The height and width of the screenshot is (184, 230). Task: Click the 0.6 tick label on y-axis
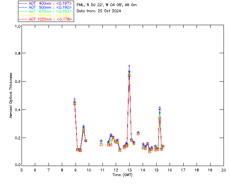17,82
